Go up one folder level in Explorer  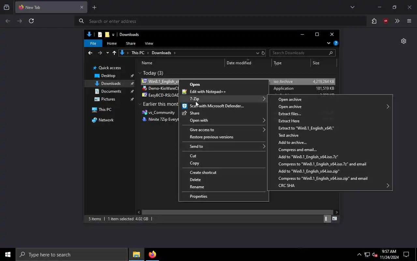pyautogui.click(x=114, y=53)
